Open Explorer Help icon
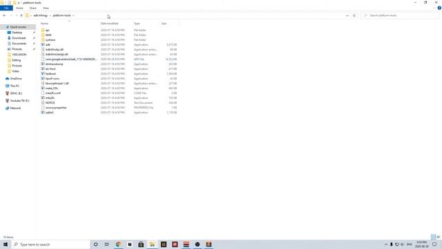The height and width of the screenshot is (249, 442). [x=439, y=8]
